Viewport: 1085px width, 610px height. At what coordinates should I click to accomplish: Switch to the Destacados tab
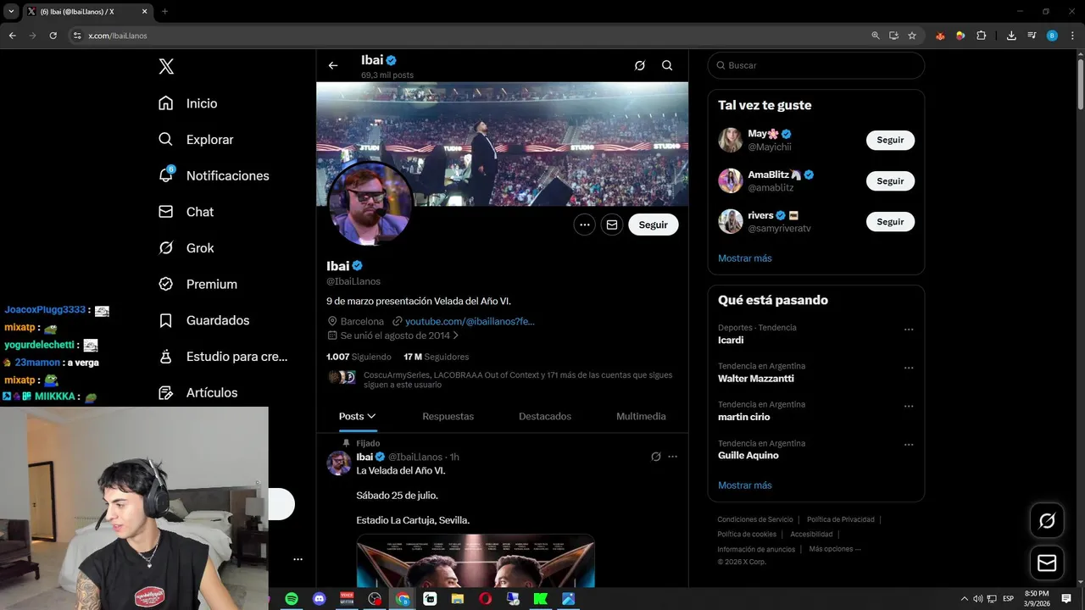(x=545, y=416)
